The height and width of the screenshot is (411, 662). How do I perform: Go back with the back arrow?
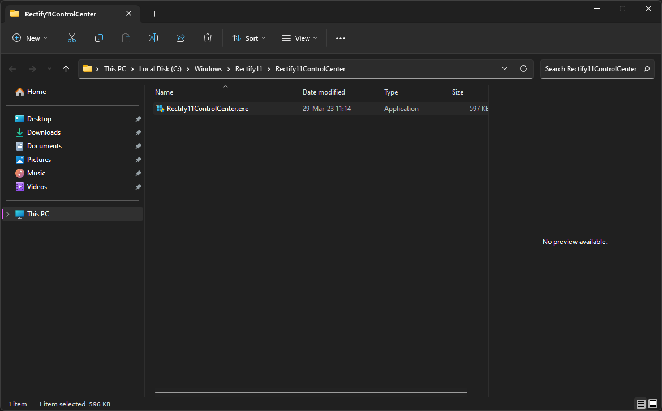12,69
